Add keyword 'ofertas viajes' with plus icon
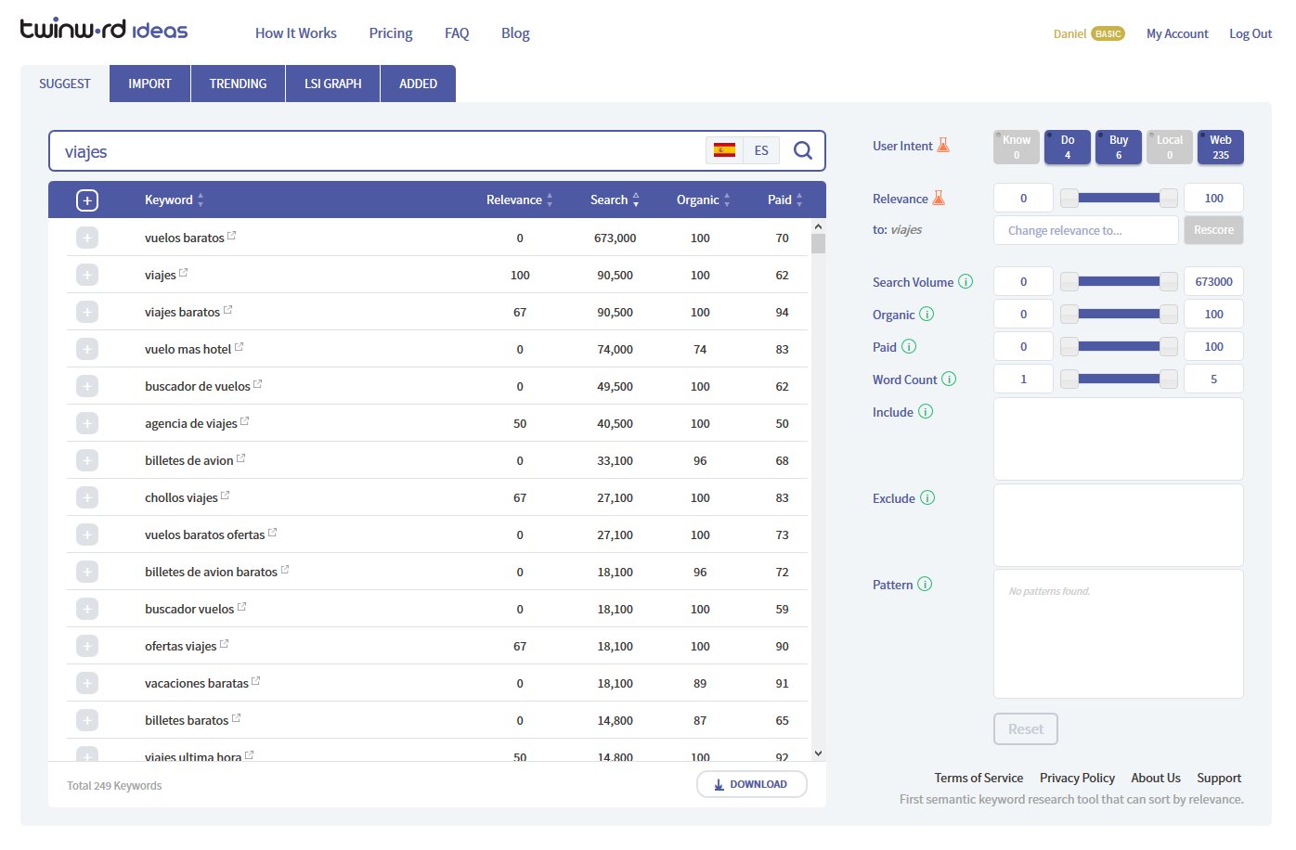 coord(87,646)
